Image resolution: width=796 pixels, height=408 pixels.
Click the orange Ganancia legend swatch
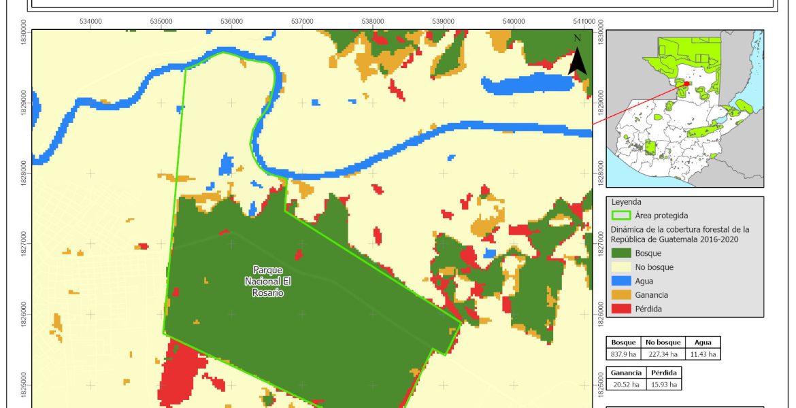click(x=621, y=294)
